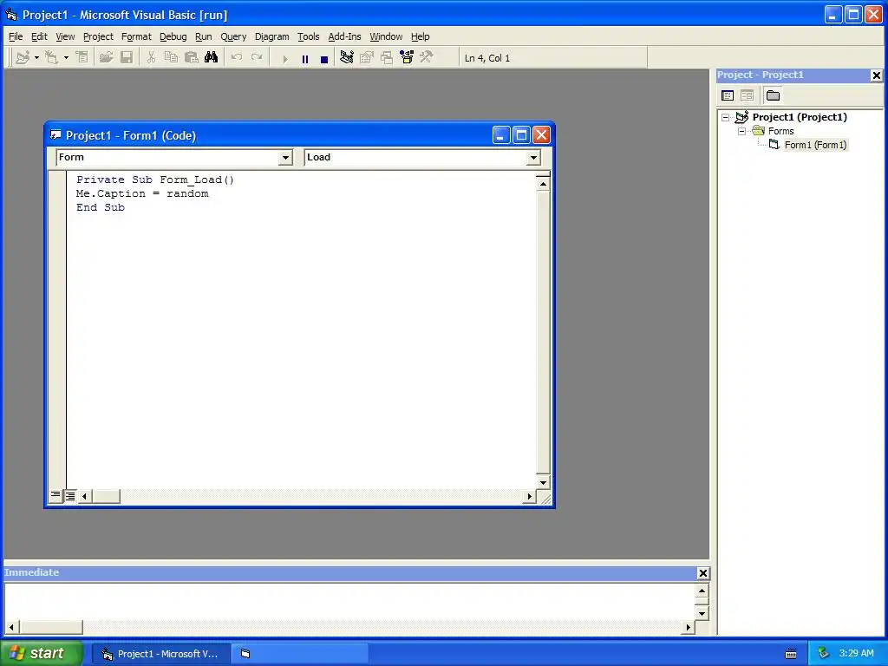This screenshot has width=888, height=666.
Task: Click Project1 - Microsoft V... taskbar button
Action: [x=160, y=654]
